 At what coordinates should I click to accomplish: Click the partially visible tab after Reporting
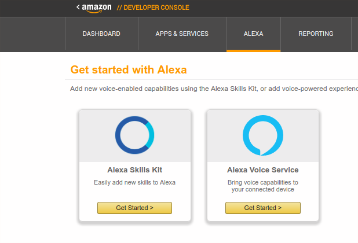tap(355, 34)
